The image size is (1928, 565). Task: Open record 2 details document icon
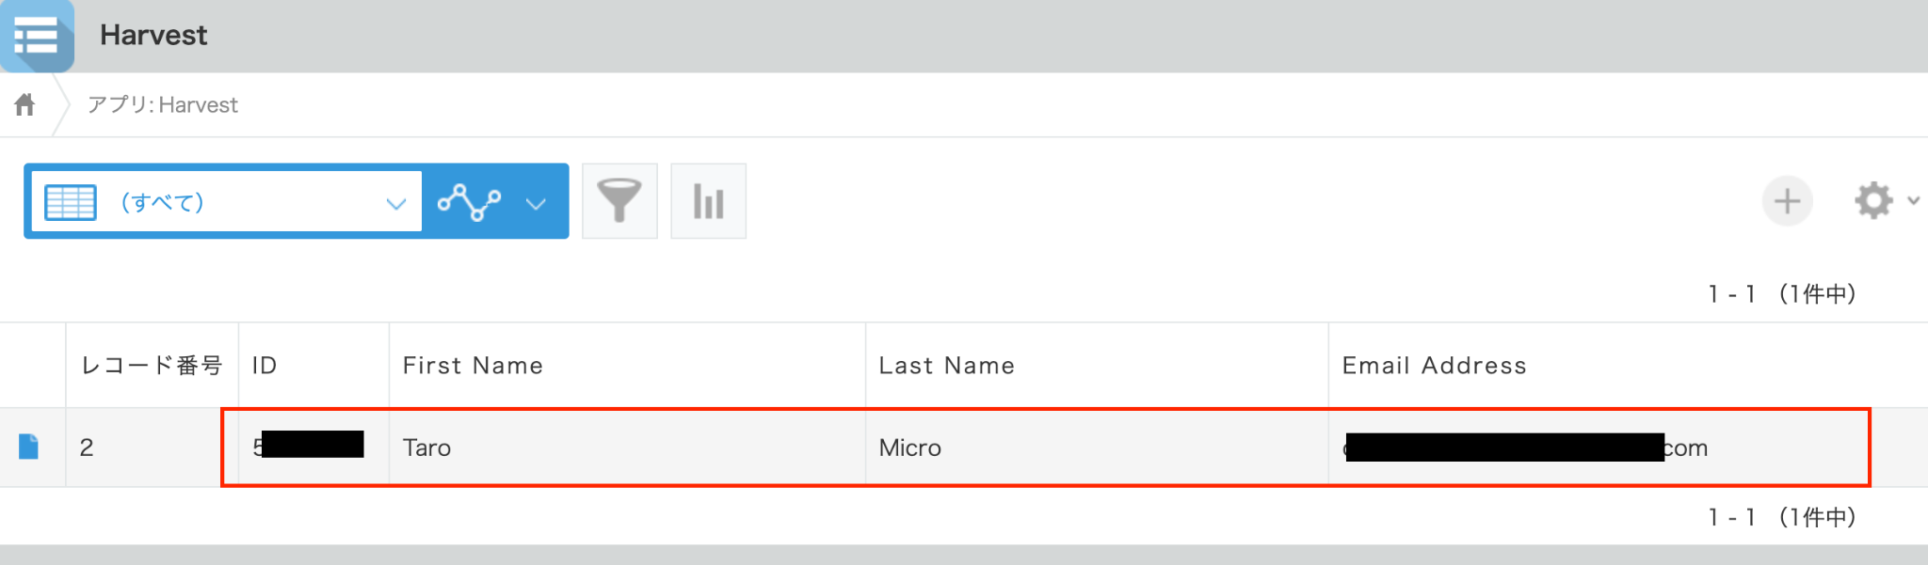pyautogui.click(x=29, y=447)
